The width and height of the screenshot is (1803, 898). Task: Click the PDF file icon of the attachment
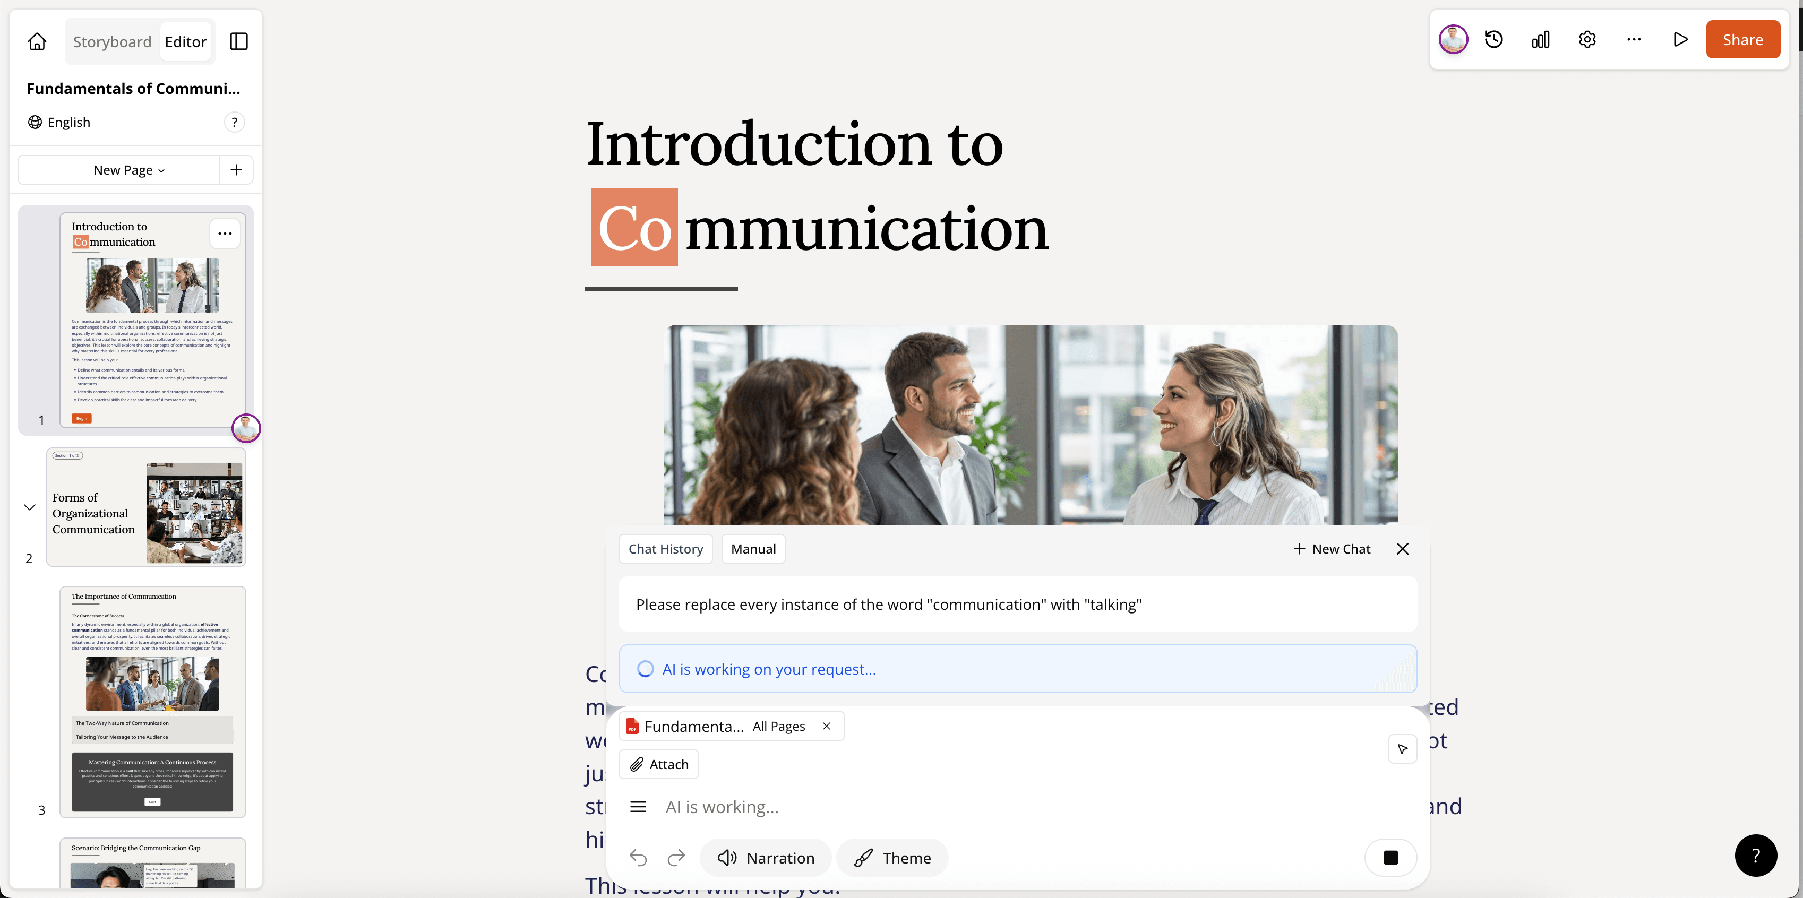coord(632,726)
